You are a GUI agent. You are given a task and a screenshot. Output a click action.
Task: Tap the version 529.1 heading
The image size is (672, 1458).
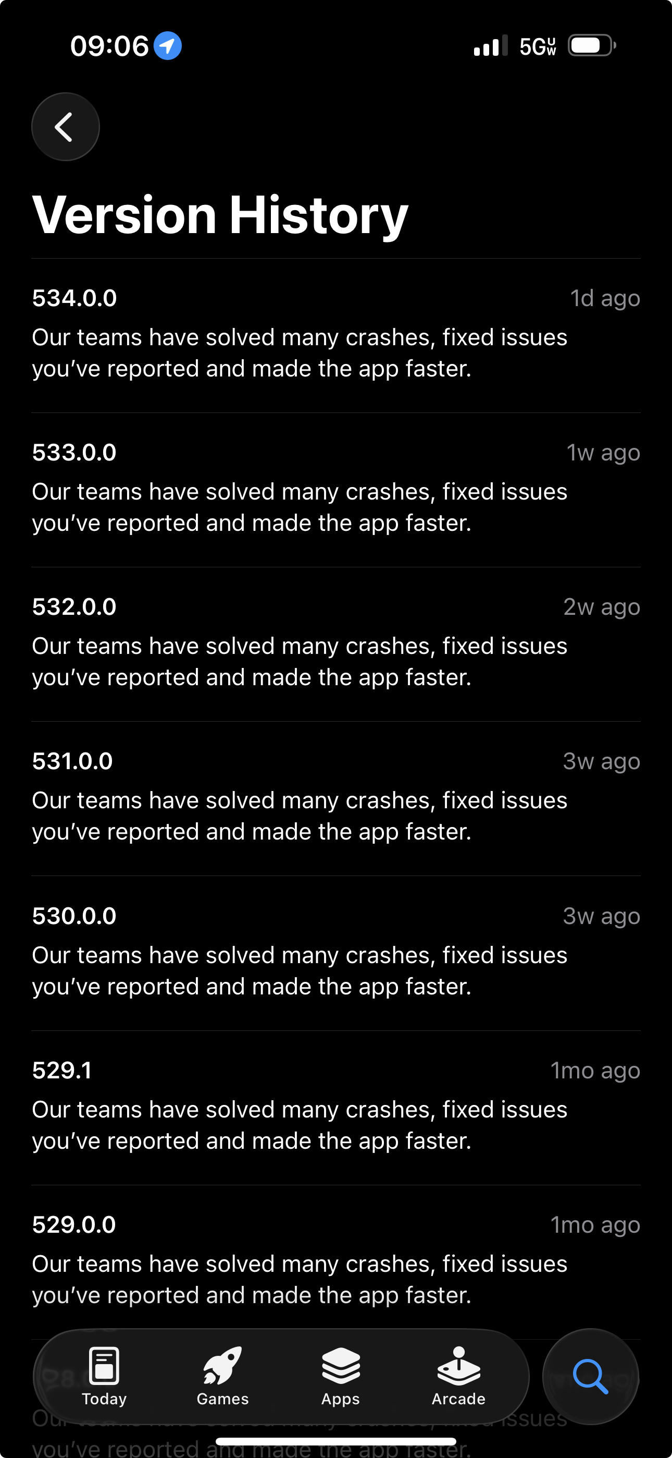point(61,1071)
